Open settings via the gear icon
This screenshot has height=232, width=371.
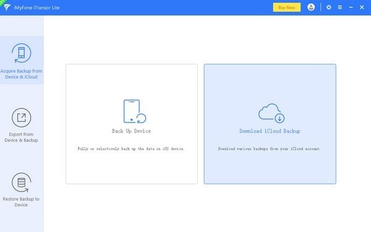point(329,7)
